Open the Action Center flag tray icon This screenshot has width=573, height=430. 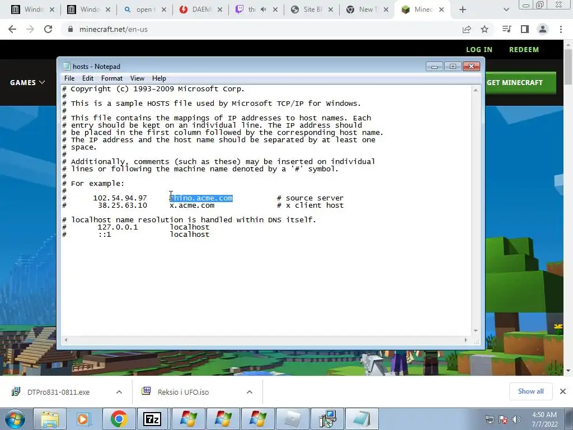(503, 419)
